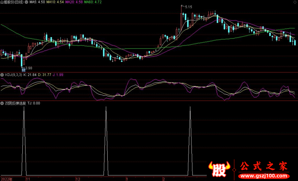Click the 11 month marker on time axis
This screenshot has width=298, height=181.
pyautogui.click(x=27, y=179)
